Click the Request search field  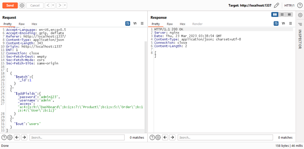[77, 138]
